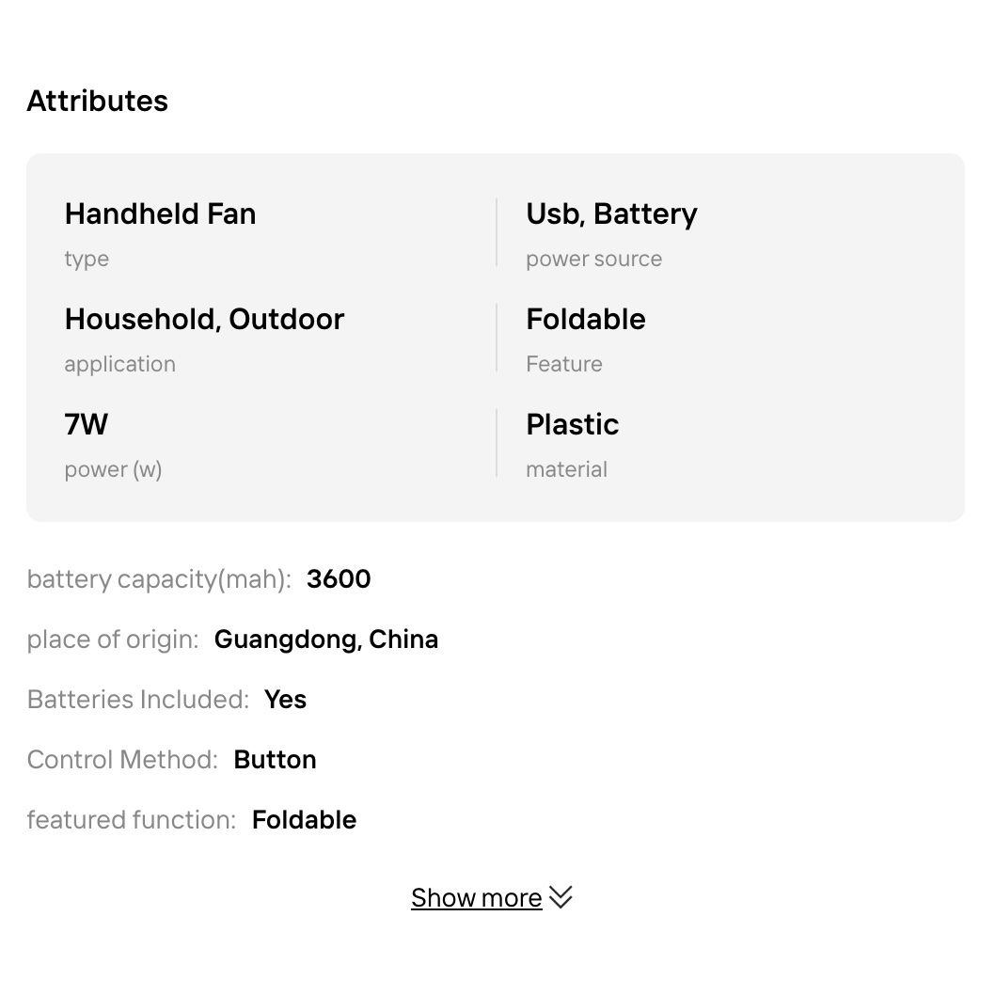The height and width of the screenshot is (995, 995).
Task: Select the material label text
Action: [566, 469]
